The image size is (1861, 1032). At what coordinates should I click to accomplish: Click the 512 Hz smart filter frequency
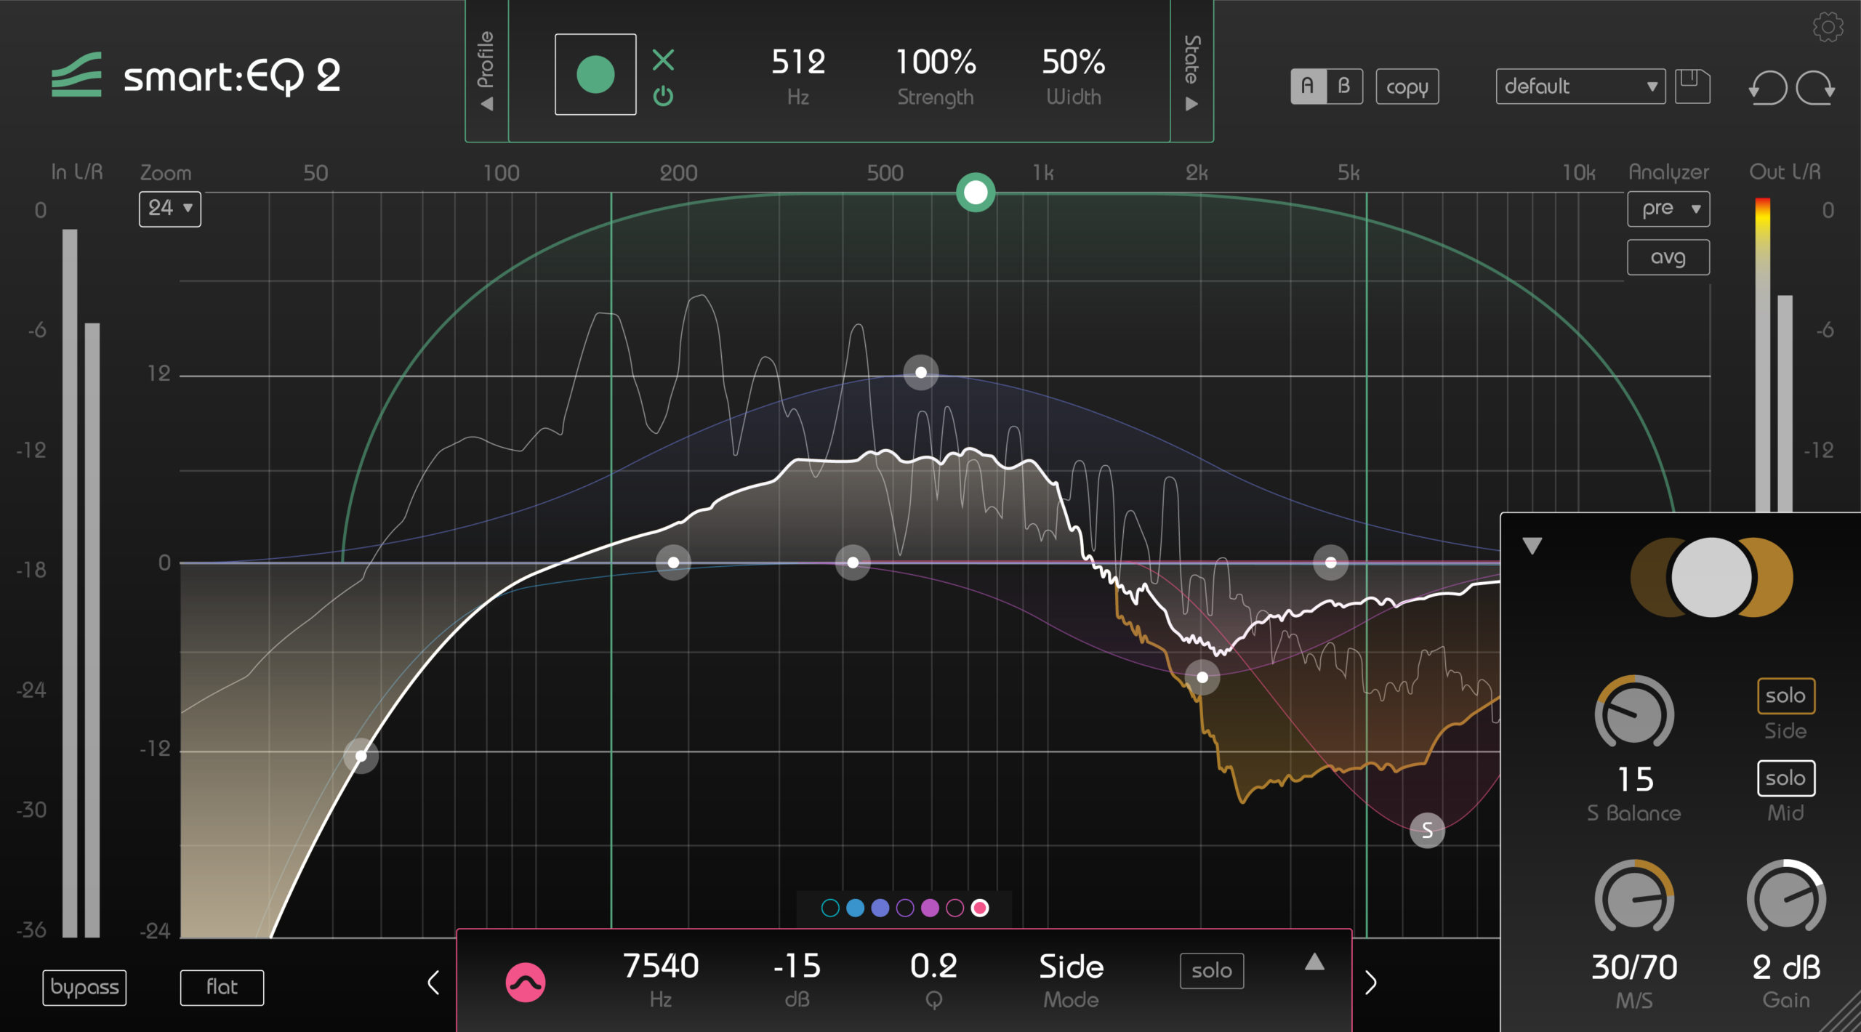tap(798, 63)
